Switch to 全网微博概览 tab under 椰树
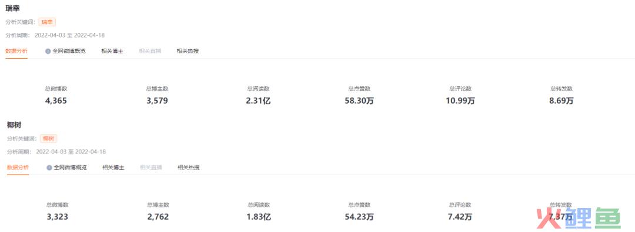 coord(70,168)
